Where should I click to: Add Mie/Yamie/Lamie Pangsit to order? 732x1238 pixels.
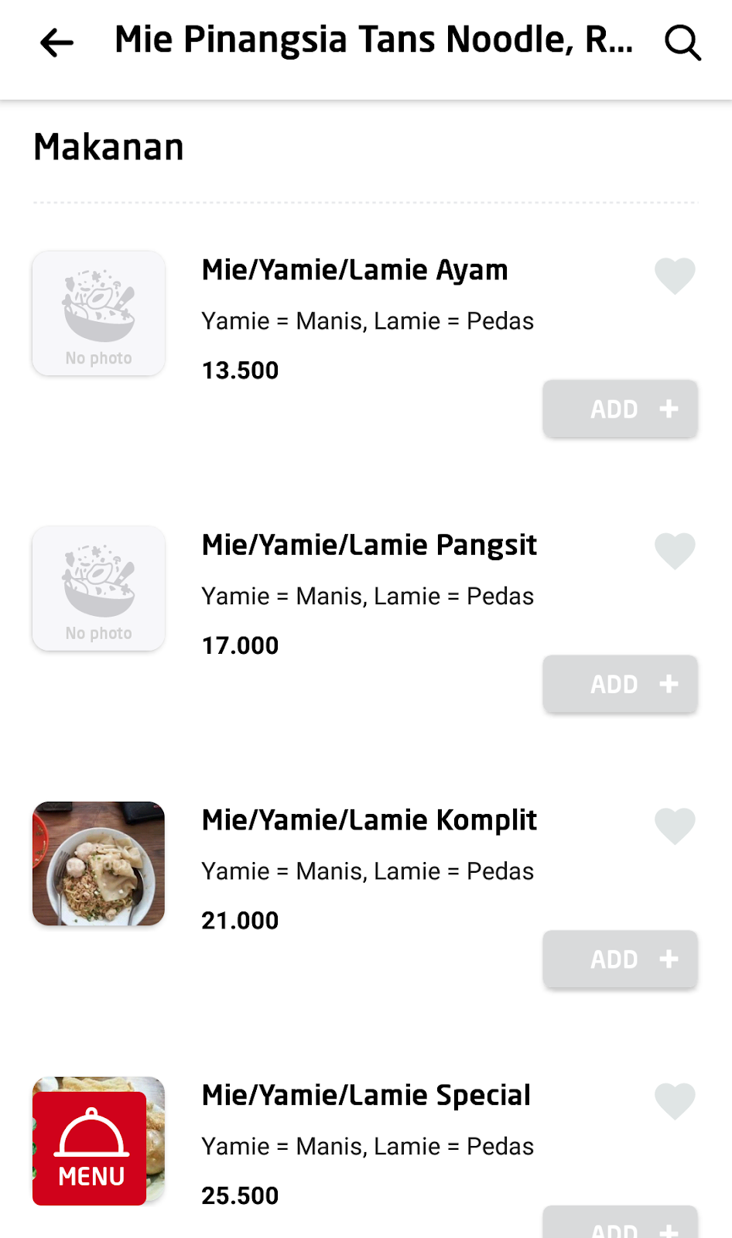[x=620, y=685]
